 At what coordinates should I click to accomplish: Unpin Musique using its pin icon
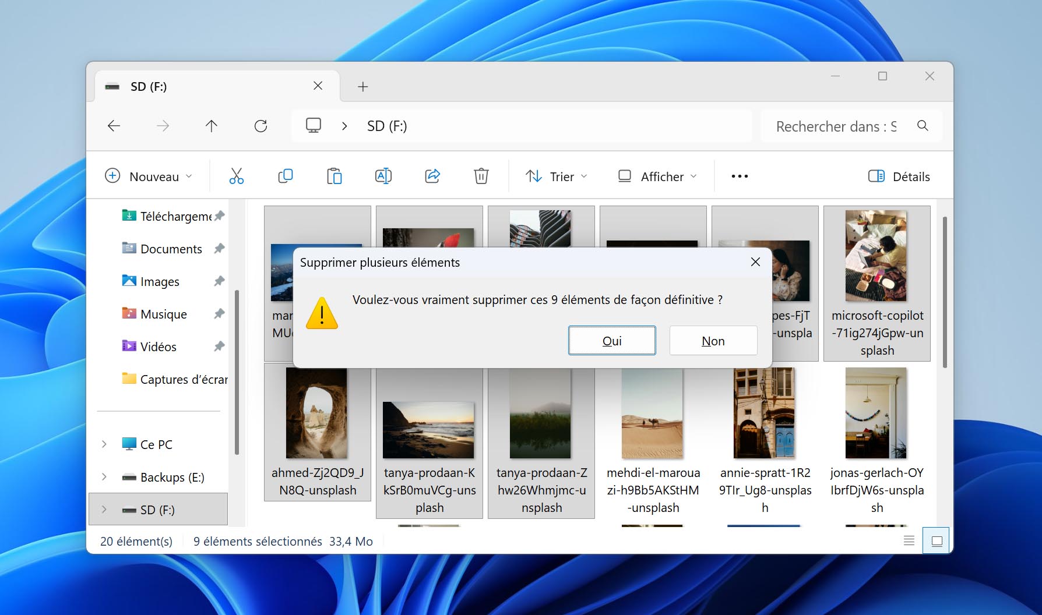click(219, 314)
